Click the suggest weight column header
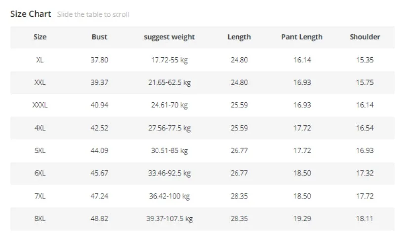 [x=169, y=37]
